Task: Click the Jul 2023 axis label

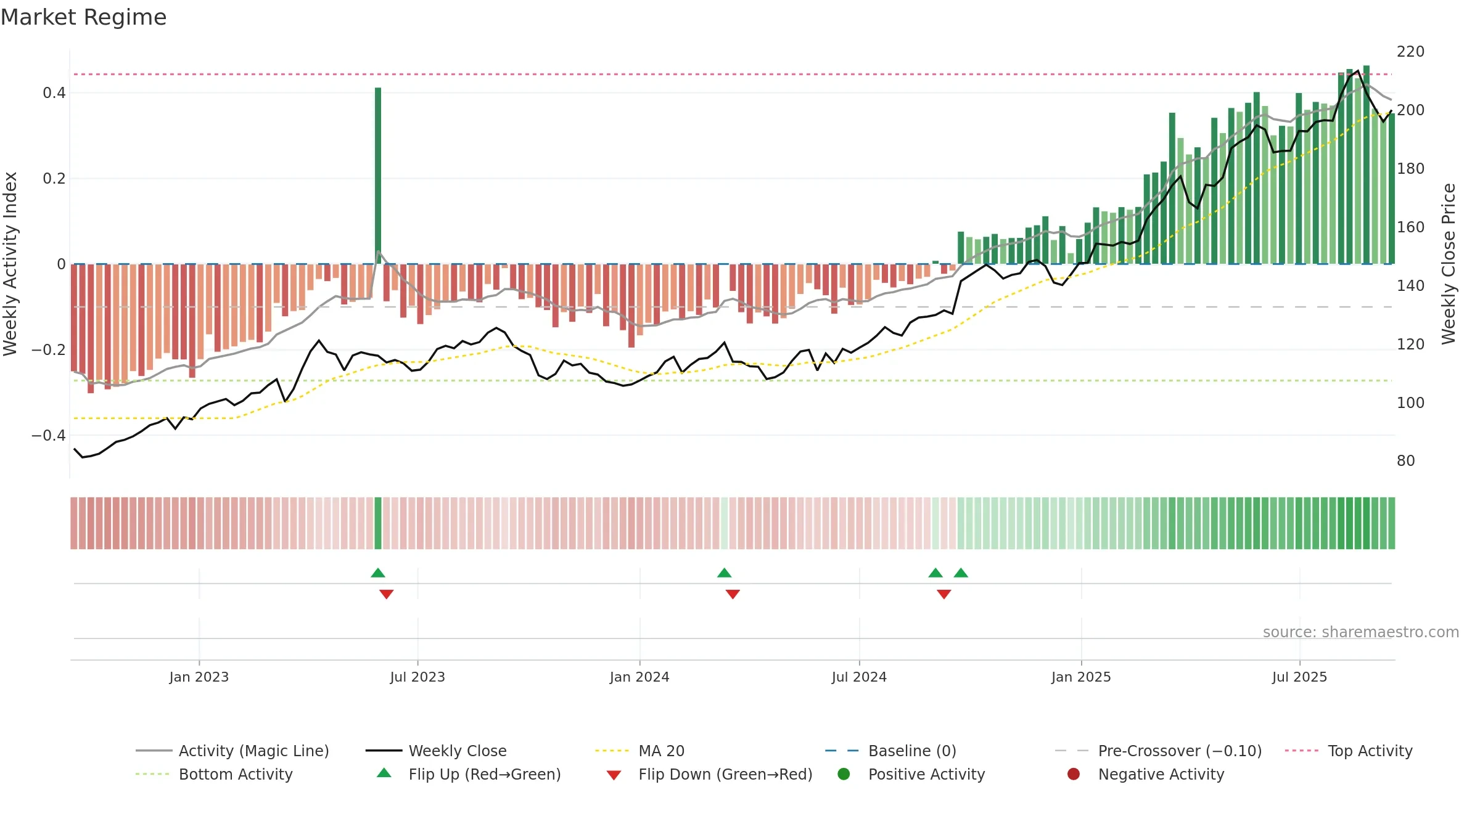Action: pos(417,677)
